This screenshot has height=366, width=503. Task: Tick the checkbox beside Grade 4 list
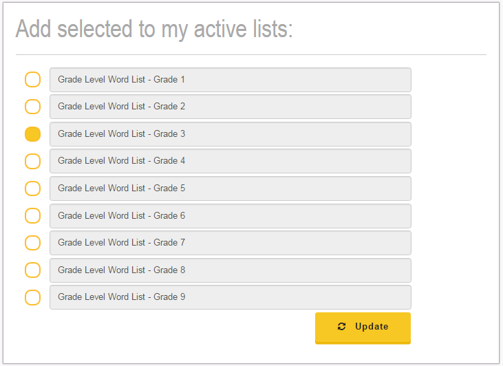[x=32, y=161]
